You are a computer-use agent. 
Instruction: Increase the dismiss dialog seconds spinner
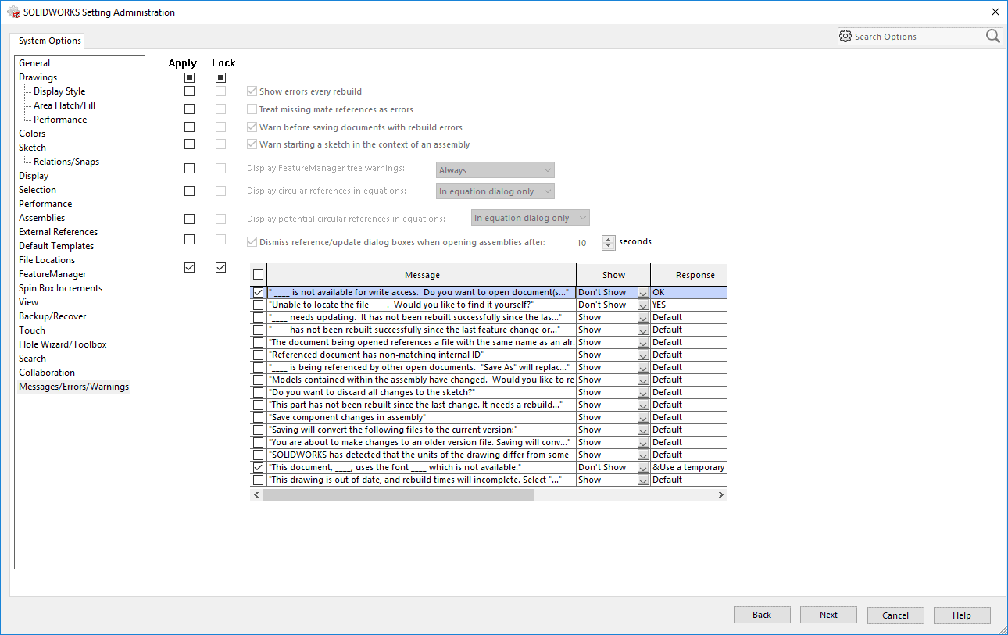coord(609,239)
